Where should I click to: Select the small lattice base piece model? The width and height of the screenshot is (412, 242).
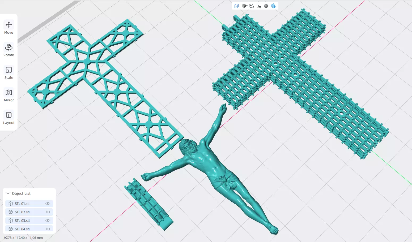(x=149, y=204)
